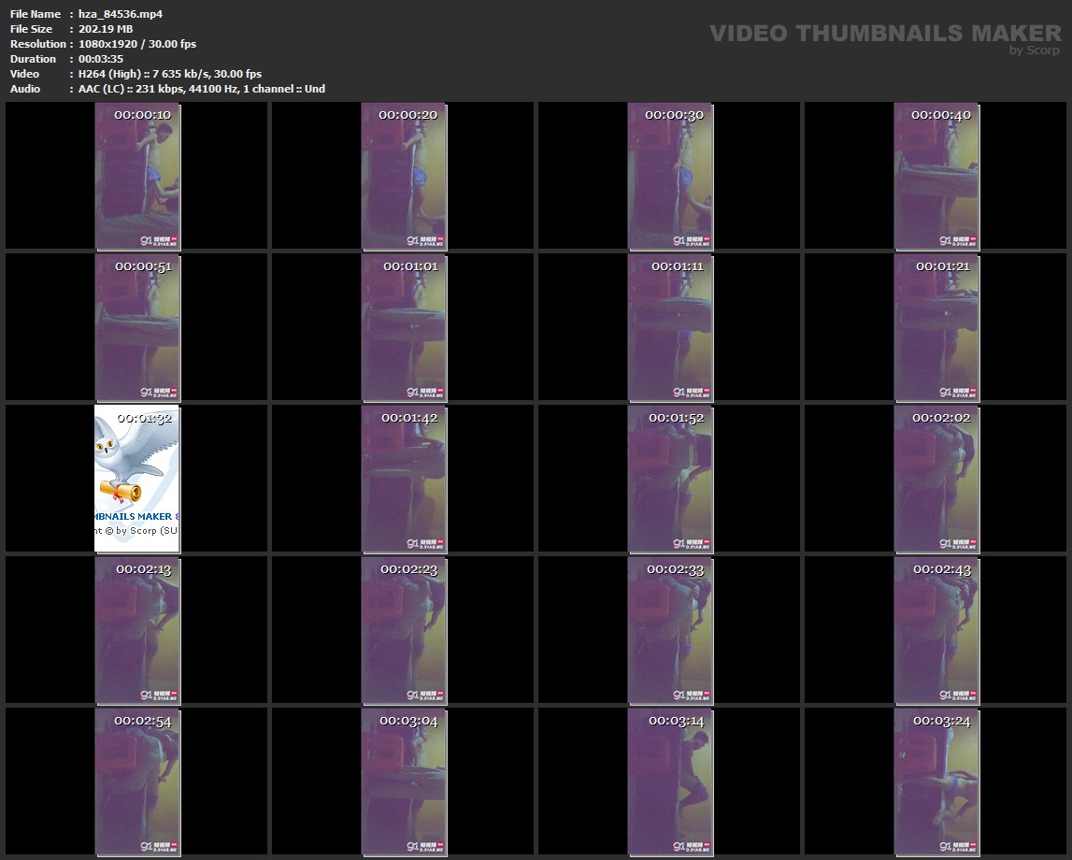Image resolution: width=1072 pixels, height=860 pixels.
Task: Select the 00:01:52 frame
Action: [669, 478]
